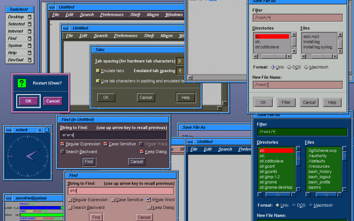Uncheck Regular Expression in Find (in Untitled) dialog
Screen dimensions: 354x221
tap(63, 144)
